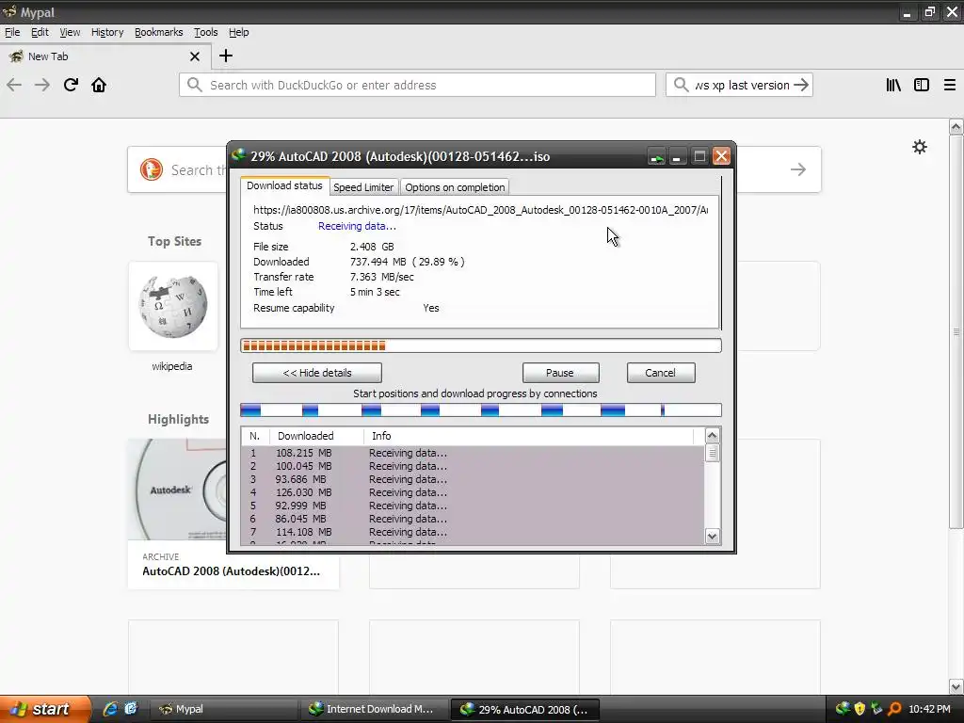Screen dimensions: 964x723
Task: Select connection row 3 with 93.686 MB
Action: [x=473, y=479]
